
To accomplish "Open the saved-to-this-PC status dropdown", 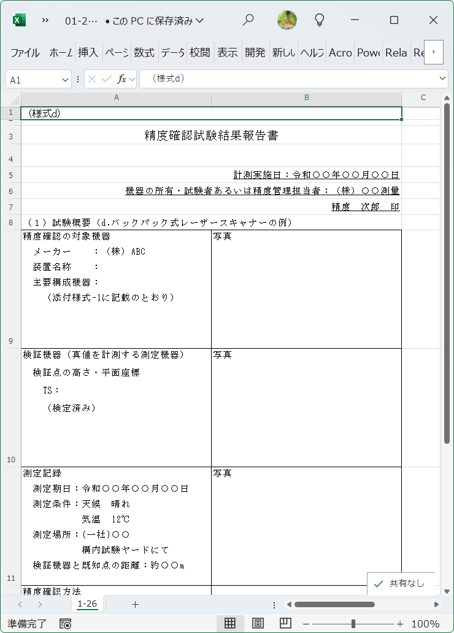I will pos(155,21).
